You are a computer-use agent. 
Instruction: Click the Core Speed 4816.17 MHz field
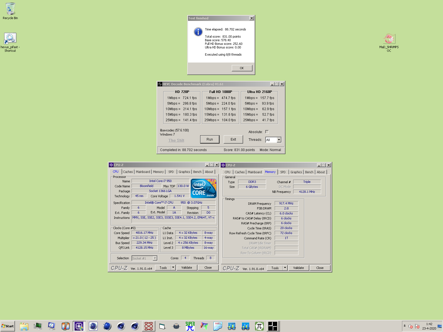point(145,233)
